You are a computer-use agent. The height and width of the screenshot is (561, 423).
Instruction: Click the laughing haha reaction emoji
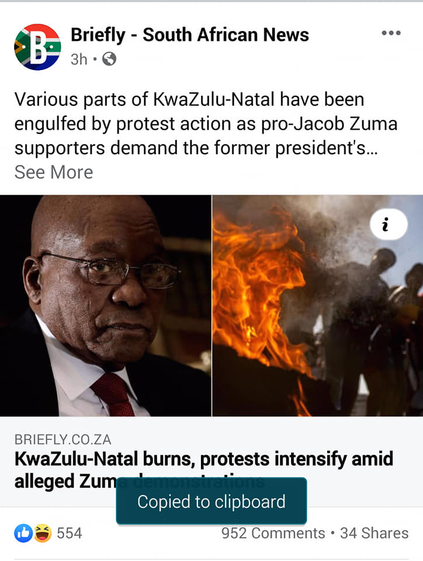pos(43,533)
